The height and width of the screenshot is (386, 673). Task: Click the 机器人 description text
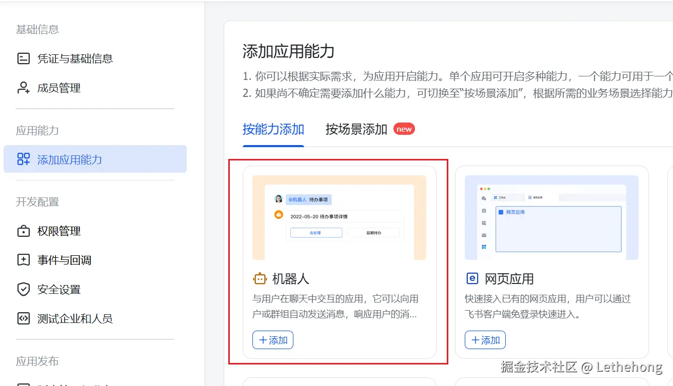pyautogui.click(x=335, y=307)
